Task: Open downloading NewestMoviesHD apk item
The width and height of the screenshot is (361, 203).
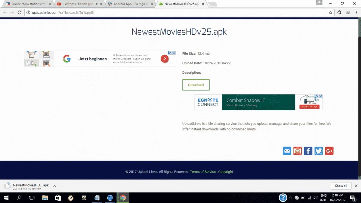Action: [26, 187]
